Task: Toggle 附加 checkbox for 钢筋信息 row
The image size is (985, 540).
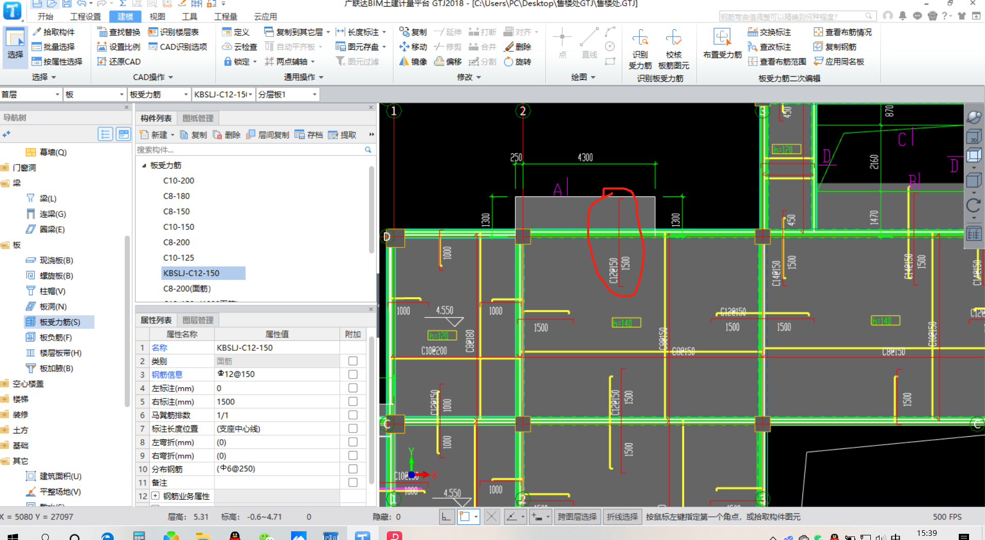Action: point(353,374)
